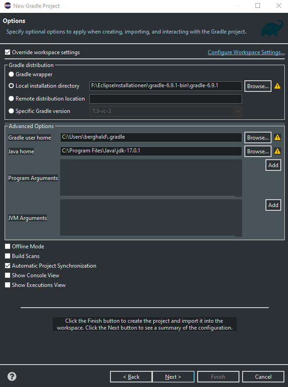Click the Gradle elephant logo

click(x=272, y=28)
